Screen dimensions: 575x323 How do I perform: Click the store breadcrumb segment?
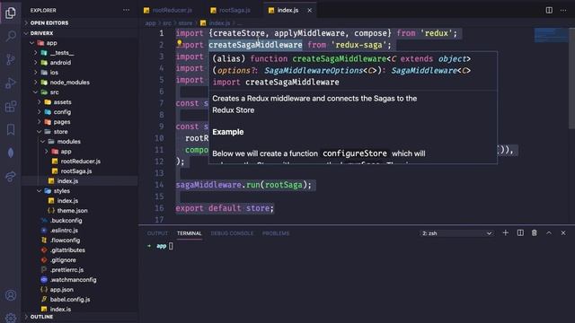point(185,23)
